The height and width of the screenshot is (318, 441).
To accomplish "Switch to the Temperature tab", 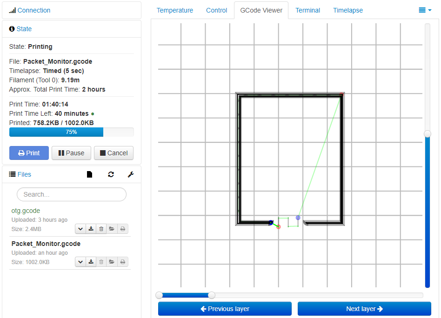I will click(174, 10).
